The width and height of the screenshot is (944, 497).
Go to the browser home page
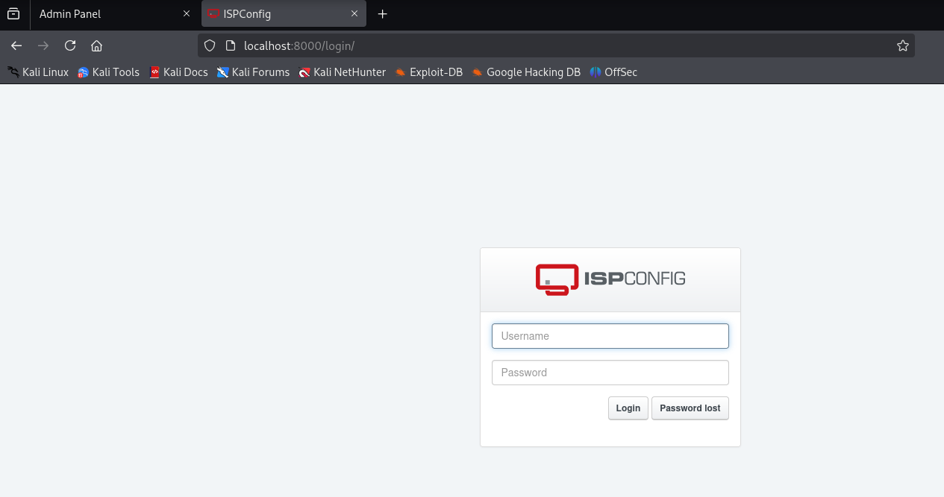[96, 45]
